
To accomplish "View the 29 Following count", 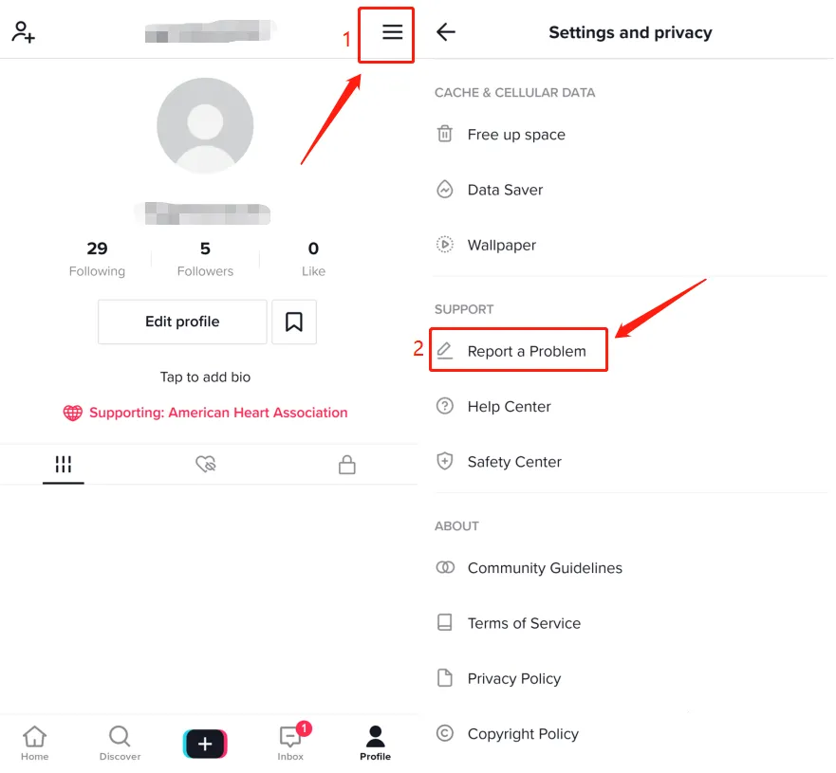I will [x=97, y=258].
